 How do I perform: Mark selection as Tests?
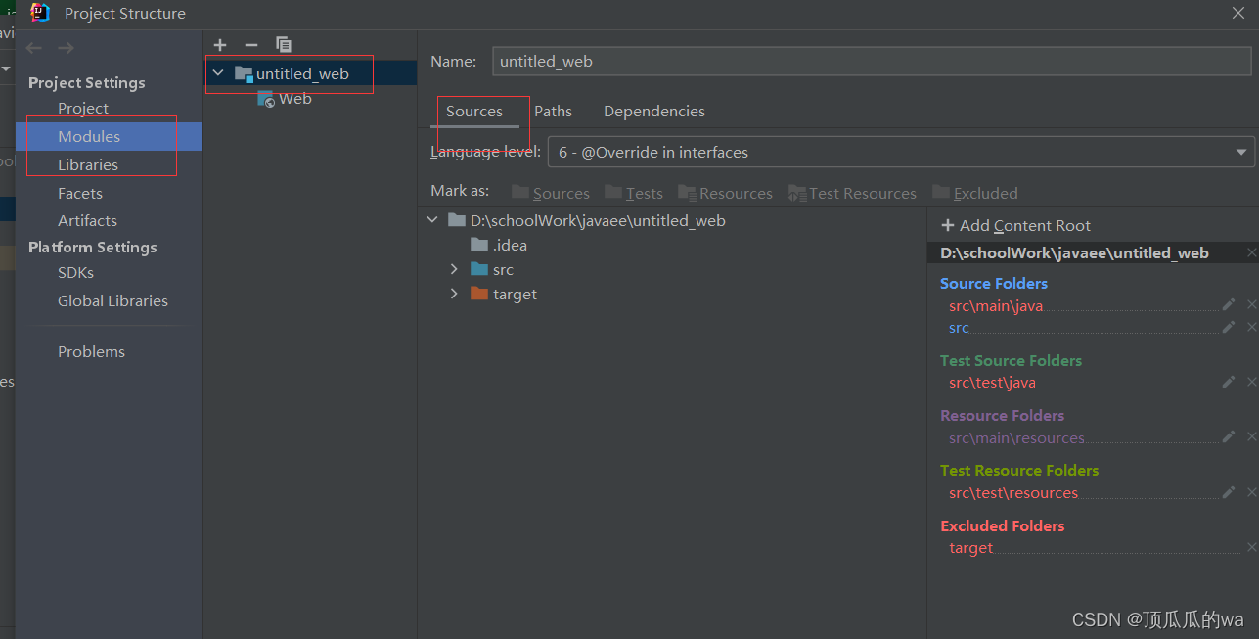click(633, 193)
